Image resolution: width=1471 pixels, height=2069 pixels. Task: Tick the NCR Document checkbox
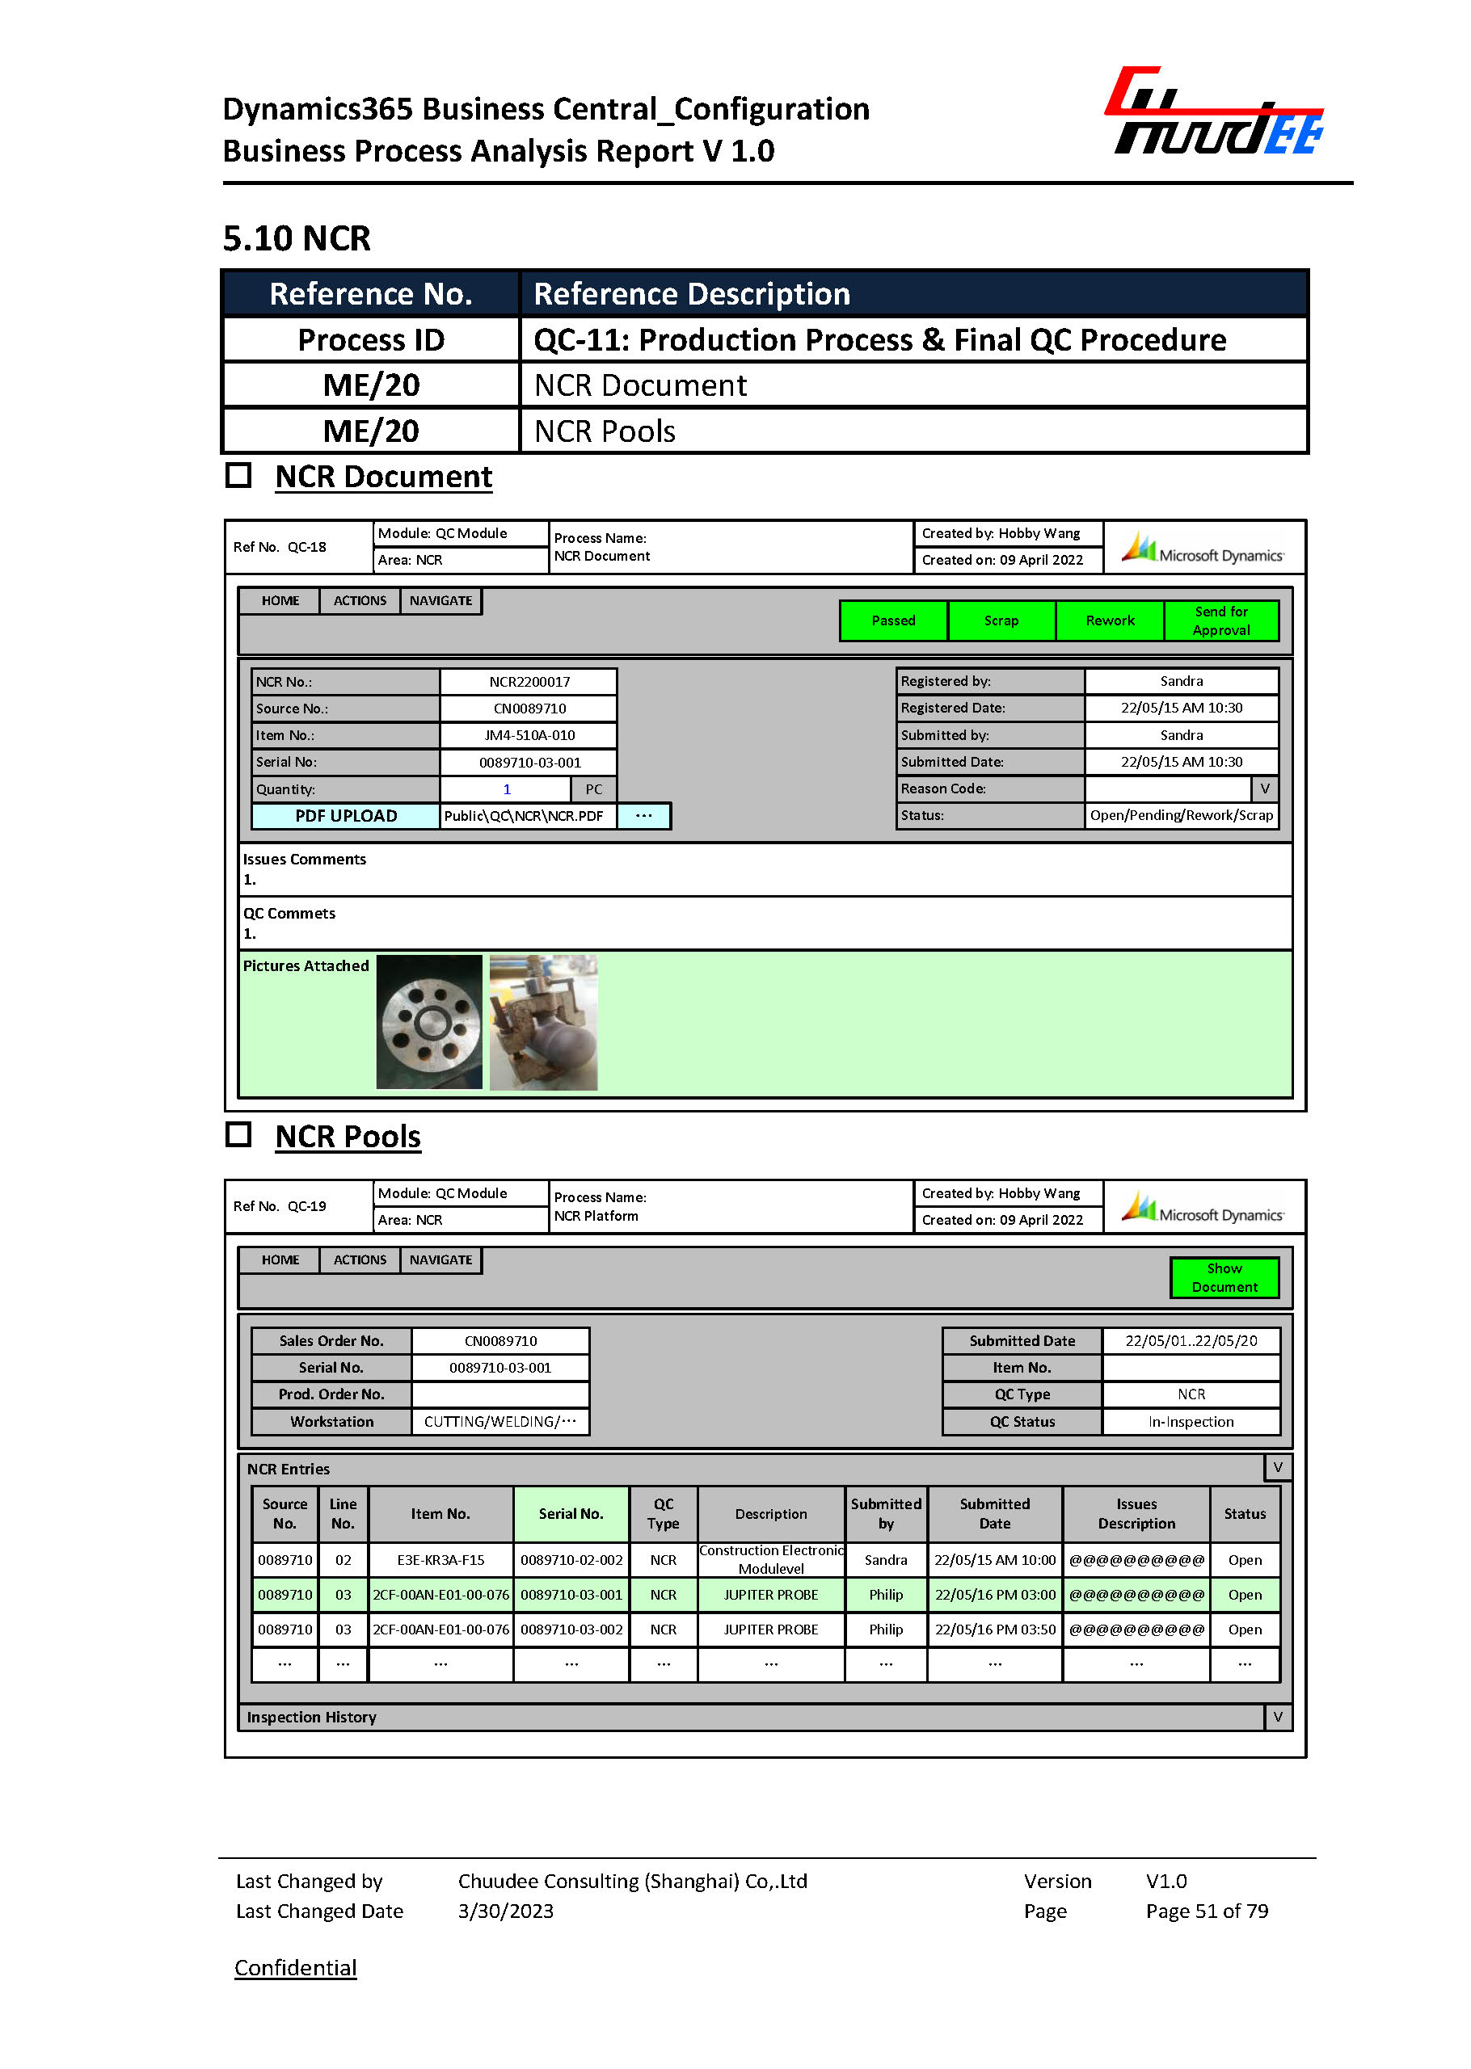pos(238,475)
